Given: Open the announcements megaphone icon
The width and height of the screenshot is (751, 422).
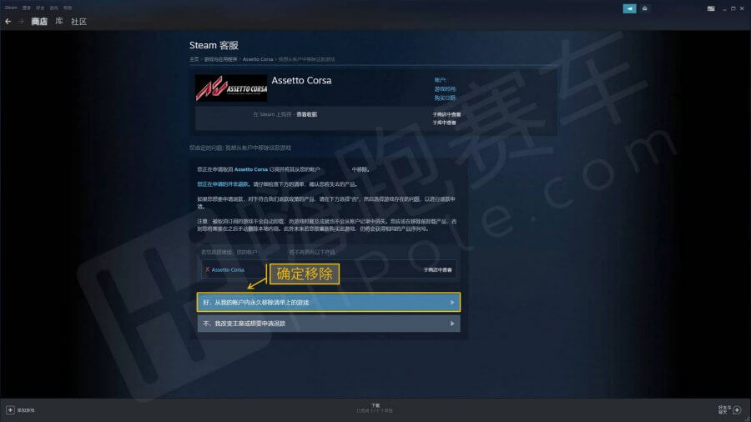Looking at the screenshot, I should click(629, 8).
